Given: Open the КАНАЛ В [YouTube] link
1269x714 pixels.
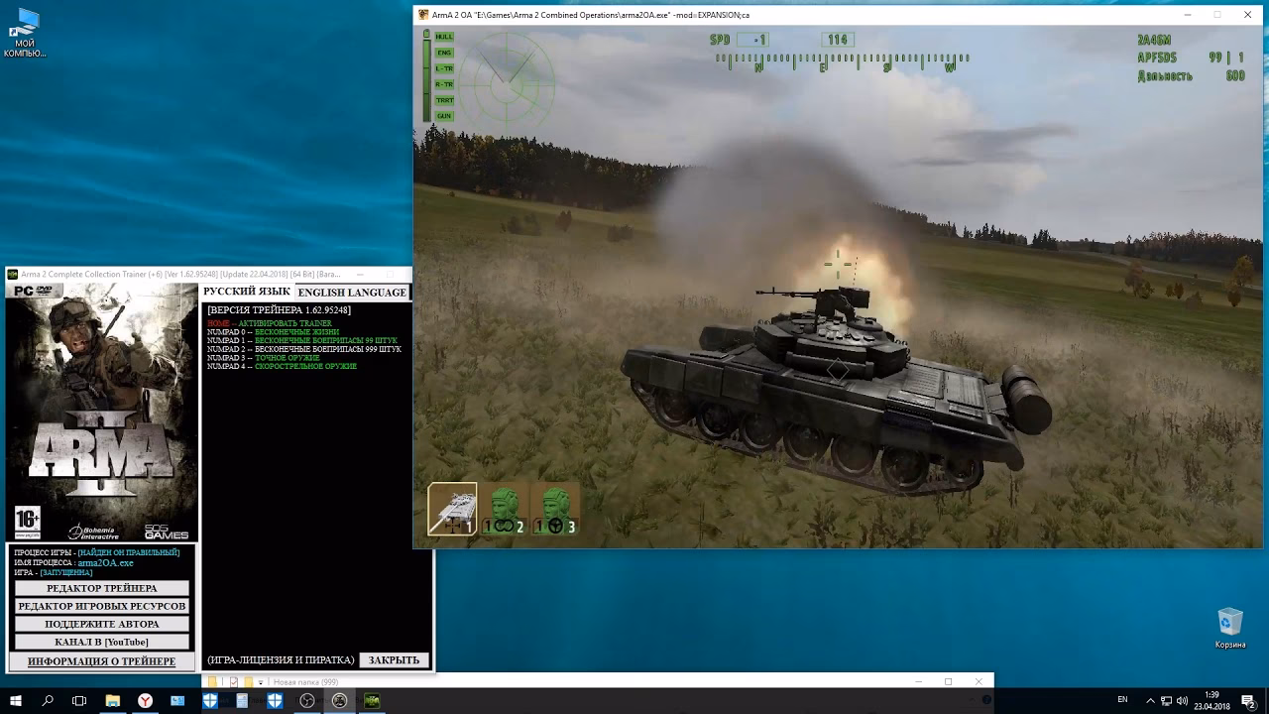Looking at the screenshot, I should tap(101, 642).
